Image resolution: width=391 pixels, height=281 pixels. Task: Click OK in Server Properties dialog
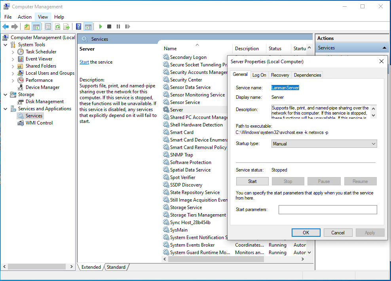pyautogui.click(x=306, y=233)
